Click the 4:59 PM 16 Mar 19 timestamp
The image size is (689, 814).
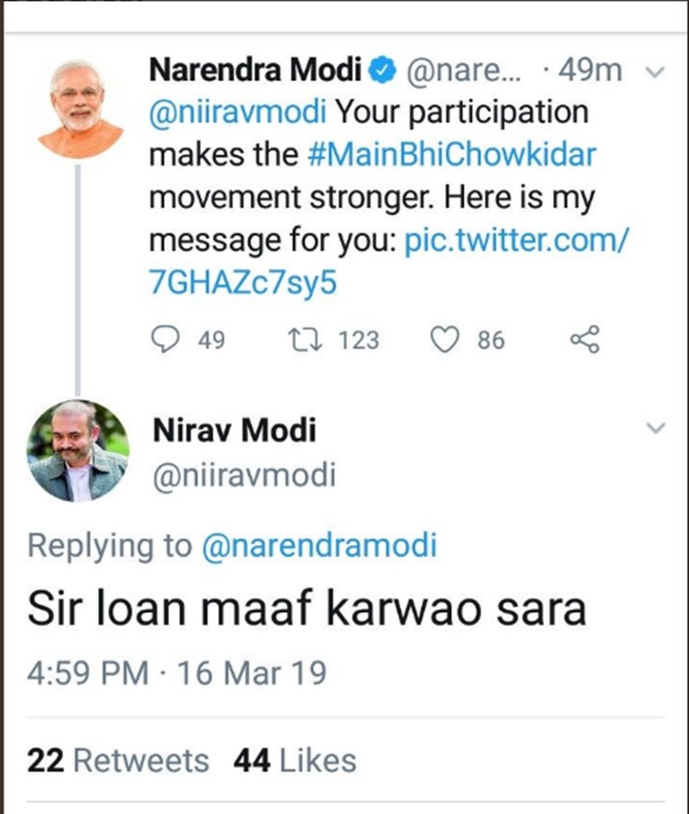point(177,673)
